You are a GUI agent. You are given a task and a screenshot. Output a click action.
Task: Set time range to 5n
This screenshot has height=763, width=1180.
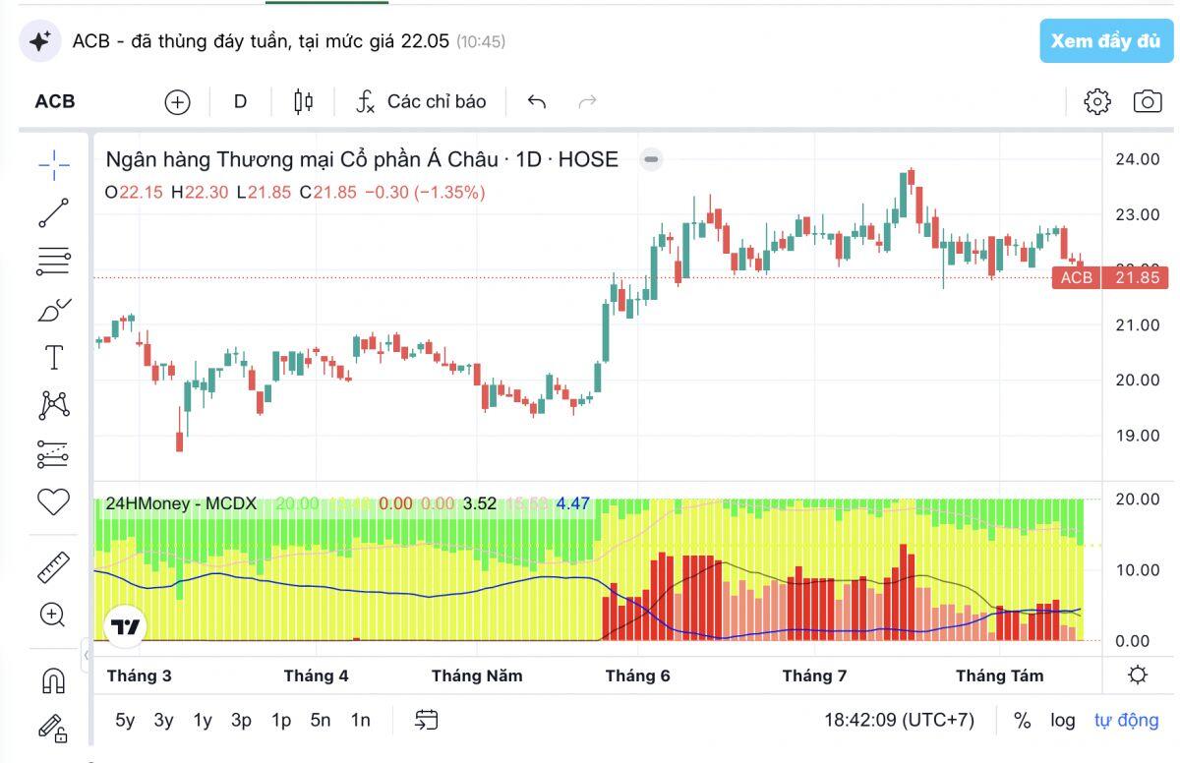pos(321,720)
